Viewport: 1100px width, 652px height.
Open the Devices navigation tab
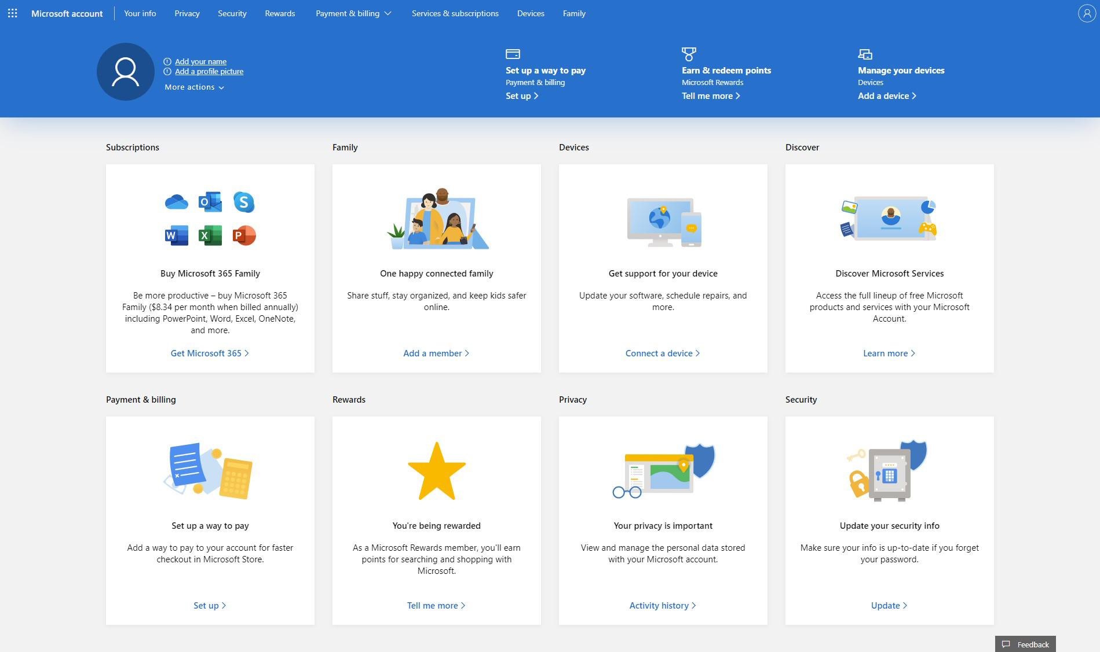coord(531,13)
